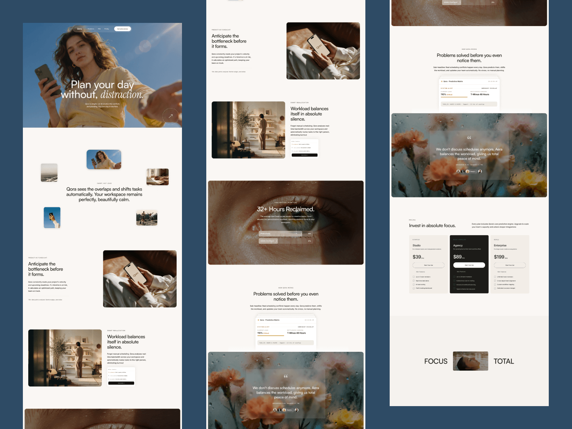Click 'Start free trial' on the Enterprise plan

coord(510,265)
